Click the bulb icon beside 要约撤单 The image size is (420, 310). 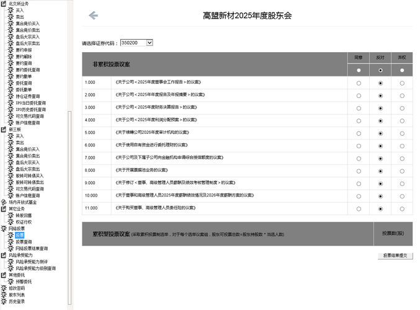11,76
